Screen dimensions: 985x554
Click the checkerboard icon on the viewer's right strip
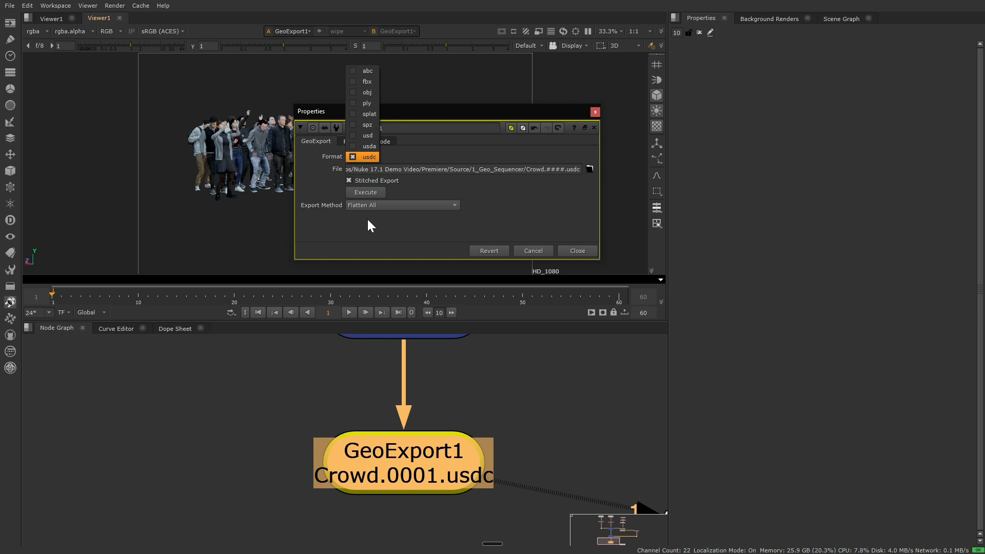coord(657,126)
